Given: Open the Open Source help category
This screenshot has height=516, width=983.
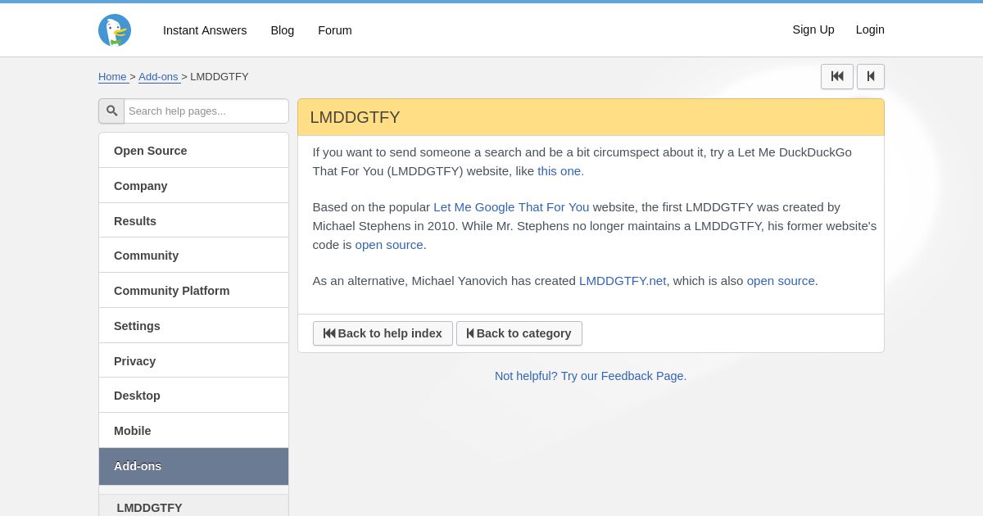Looking at the screenshot, I should (x=193, y=151).
